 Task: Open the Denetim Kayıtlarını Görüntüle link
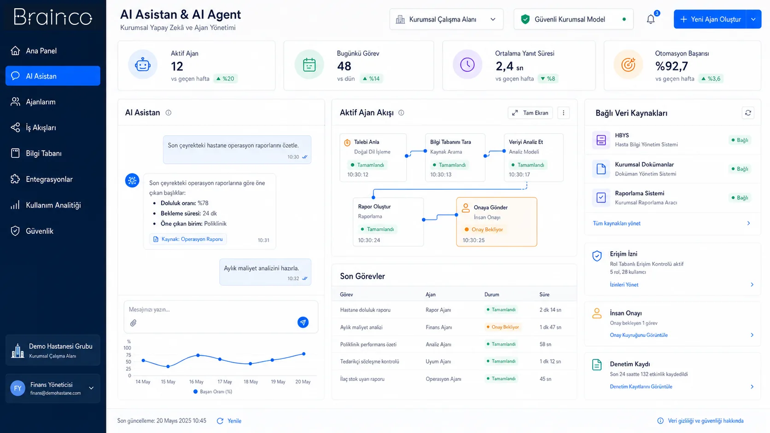point(641,387)
